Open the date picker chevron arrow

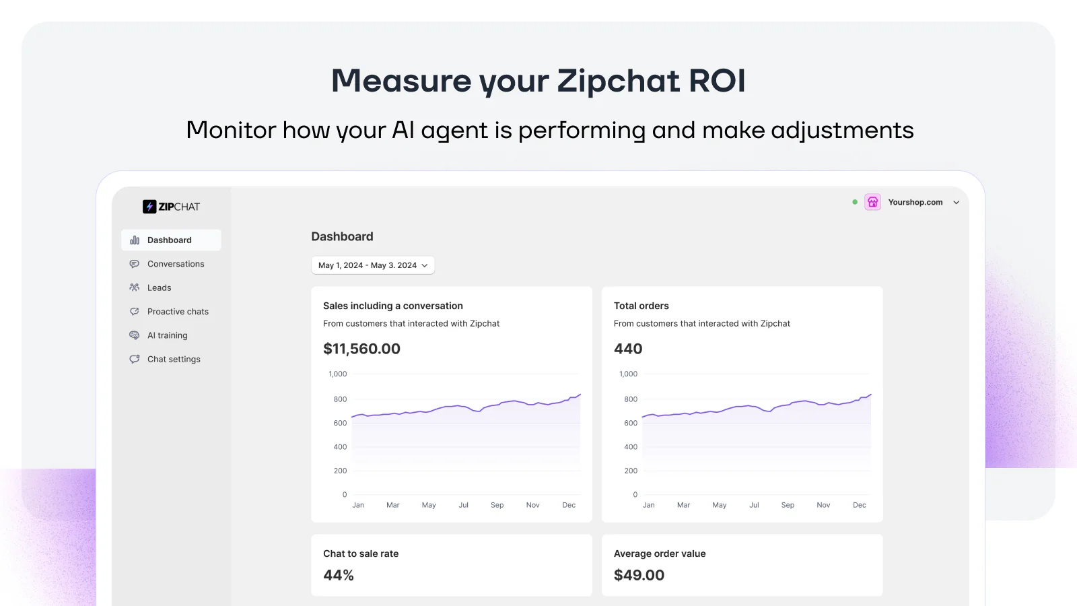(425, 265)
